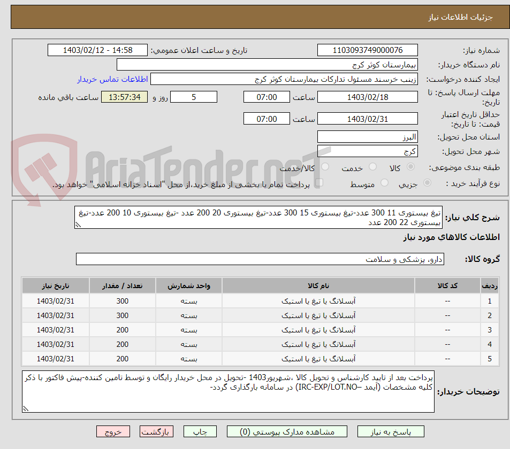Select the جزیی purchase type radio
Image resolution: width=510 pixels, height=449 pixels.
(x=428, y=183)
